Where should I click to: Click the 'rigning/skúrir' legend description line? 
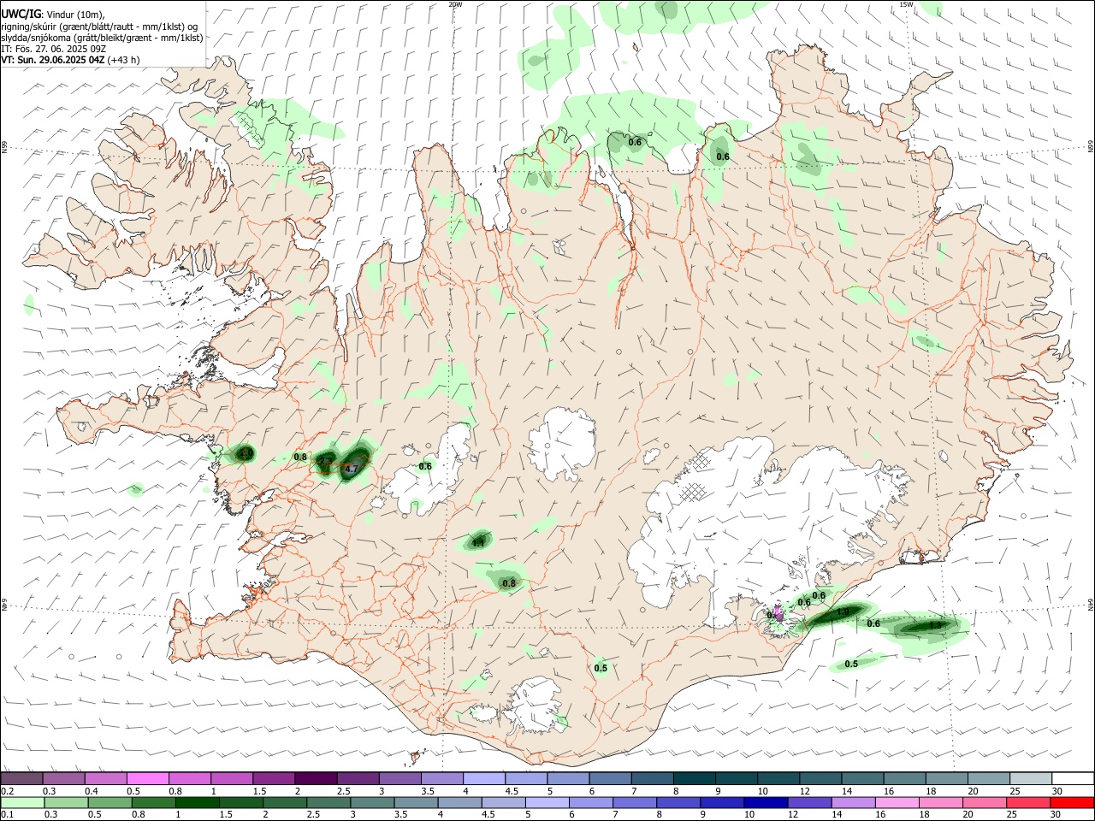[x=99, y=27]
